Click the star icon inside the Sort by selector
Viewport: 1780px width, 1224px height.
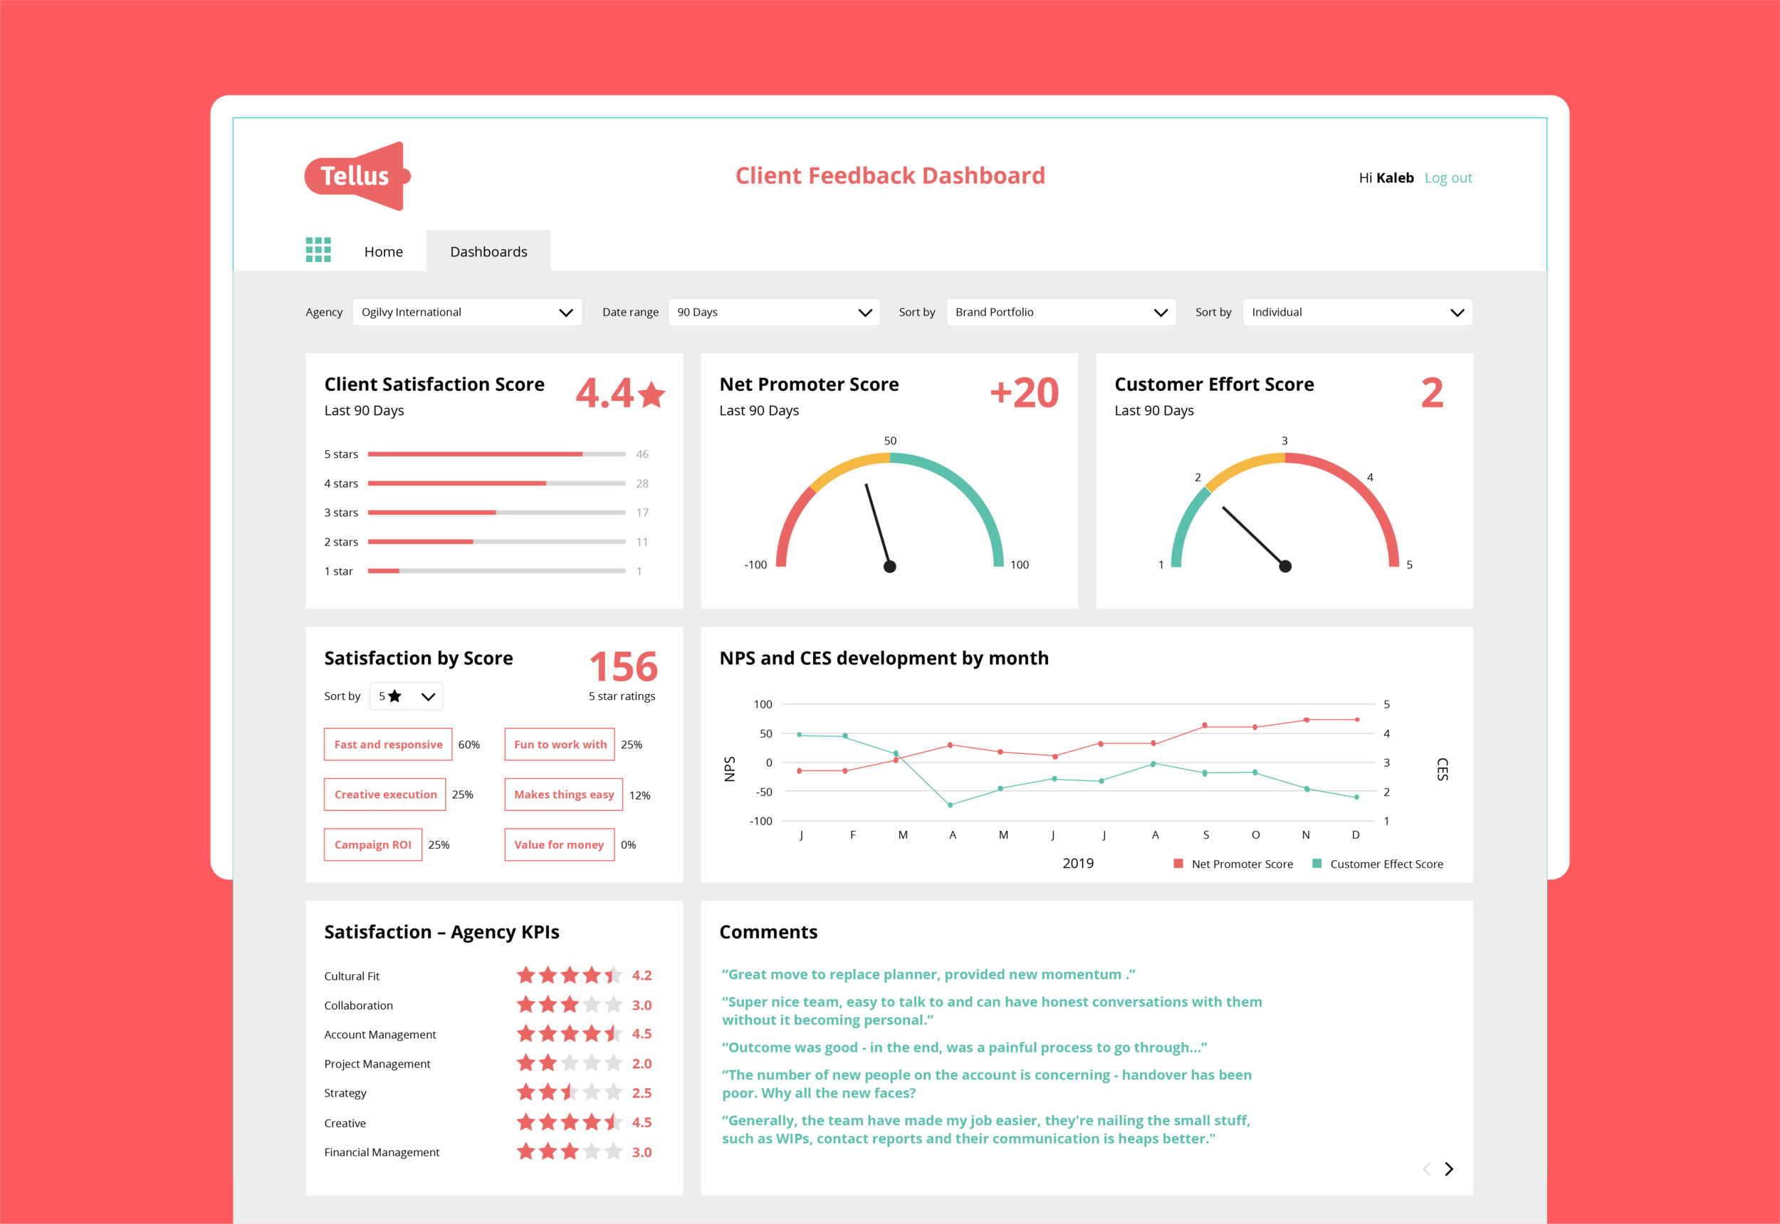point(396,696)
